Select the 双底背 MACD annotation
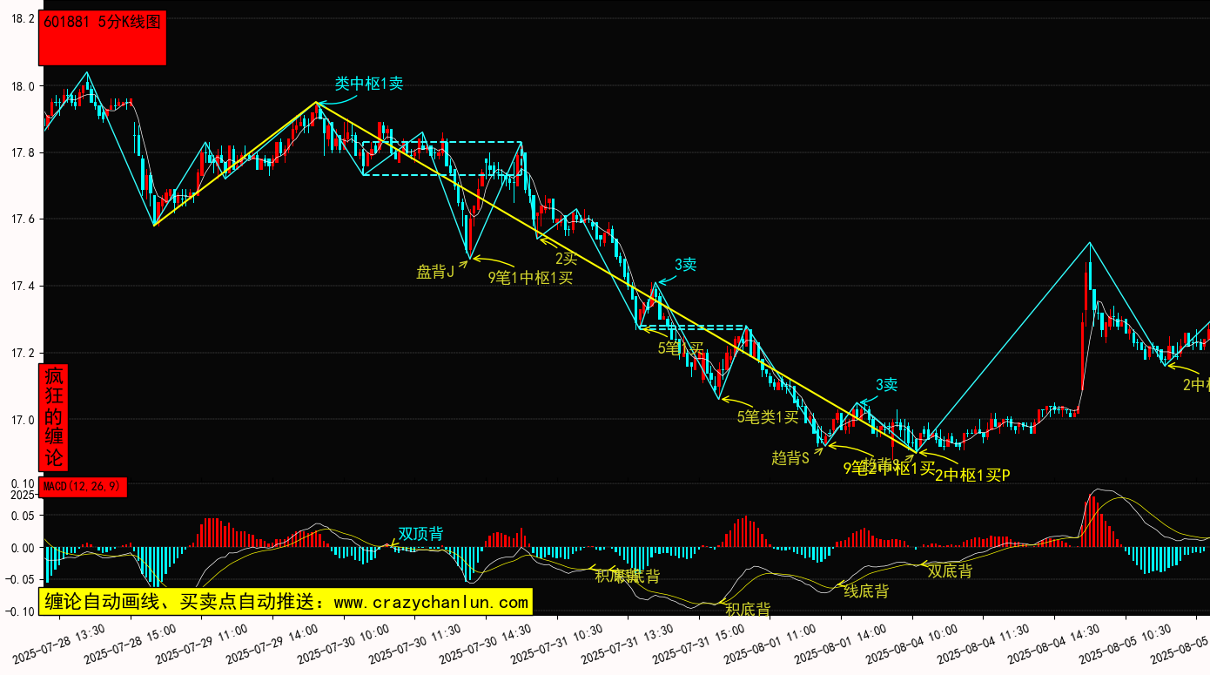 950,571
